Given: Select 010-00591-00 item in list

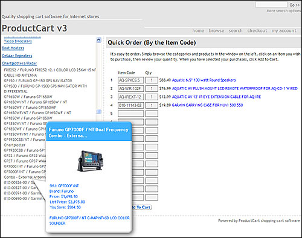Looking at the screenshot, I should [x=22, y=193].
